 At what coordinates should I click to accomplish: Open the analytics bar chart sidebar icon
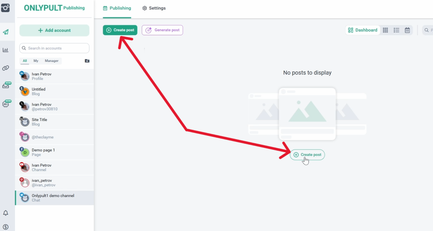pyautogui.click(x=5, y=50)
